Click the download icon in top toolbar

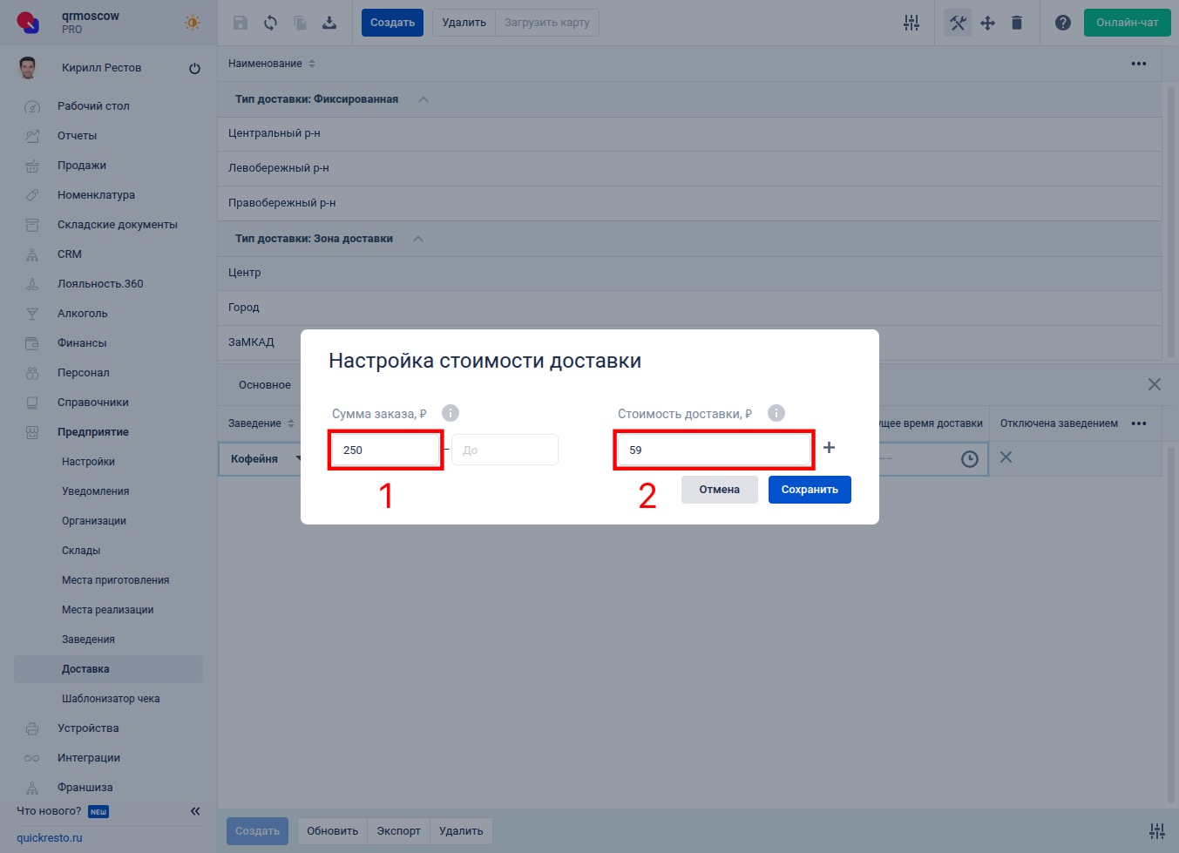point(329,23)
